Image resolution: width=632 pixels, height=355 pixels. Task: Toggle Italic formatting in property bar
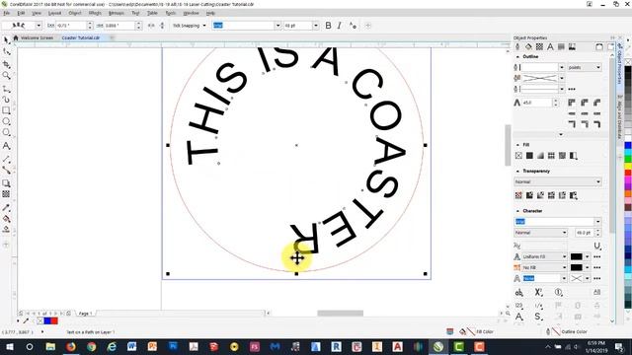[x=339, y=26]
